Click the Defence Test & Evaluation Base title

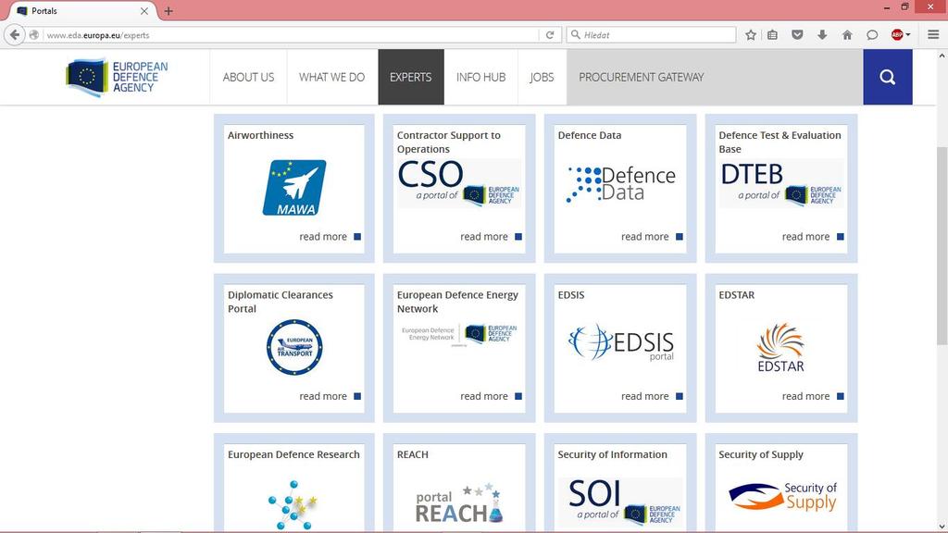780,142
